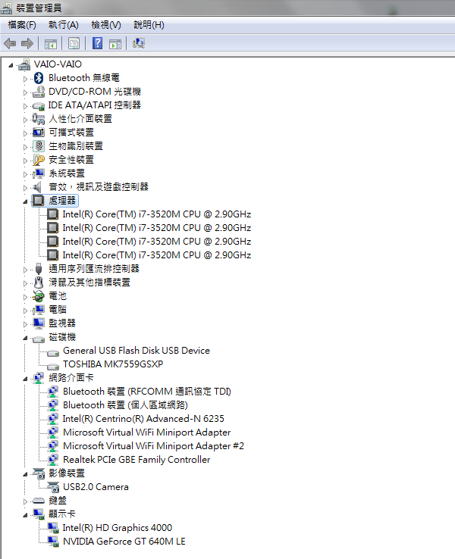Expand the 可攜式裝置 node
This screenshot has width=455, height=559.
[25, 133]
